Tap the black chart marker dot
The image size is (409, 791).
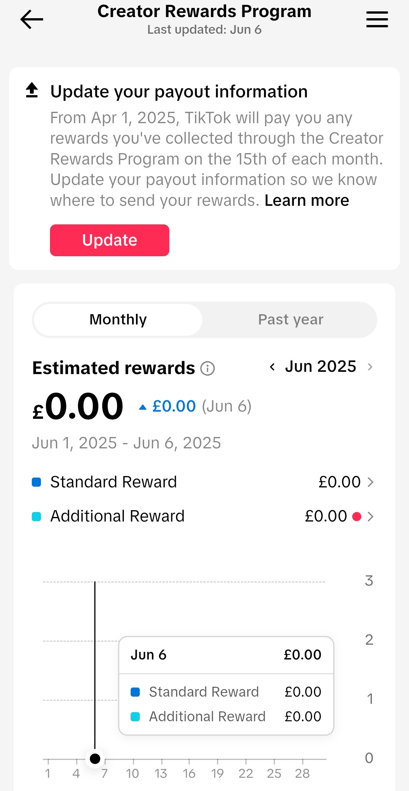pos(95,759)
